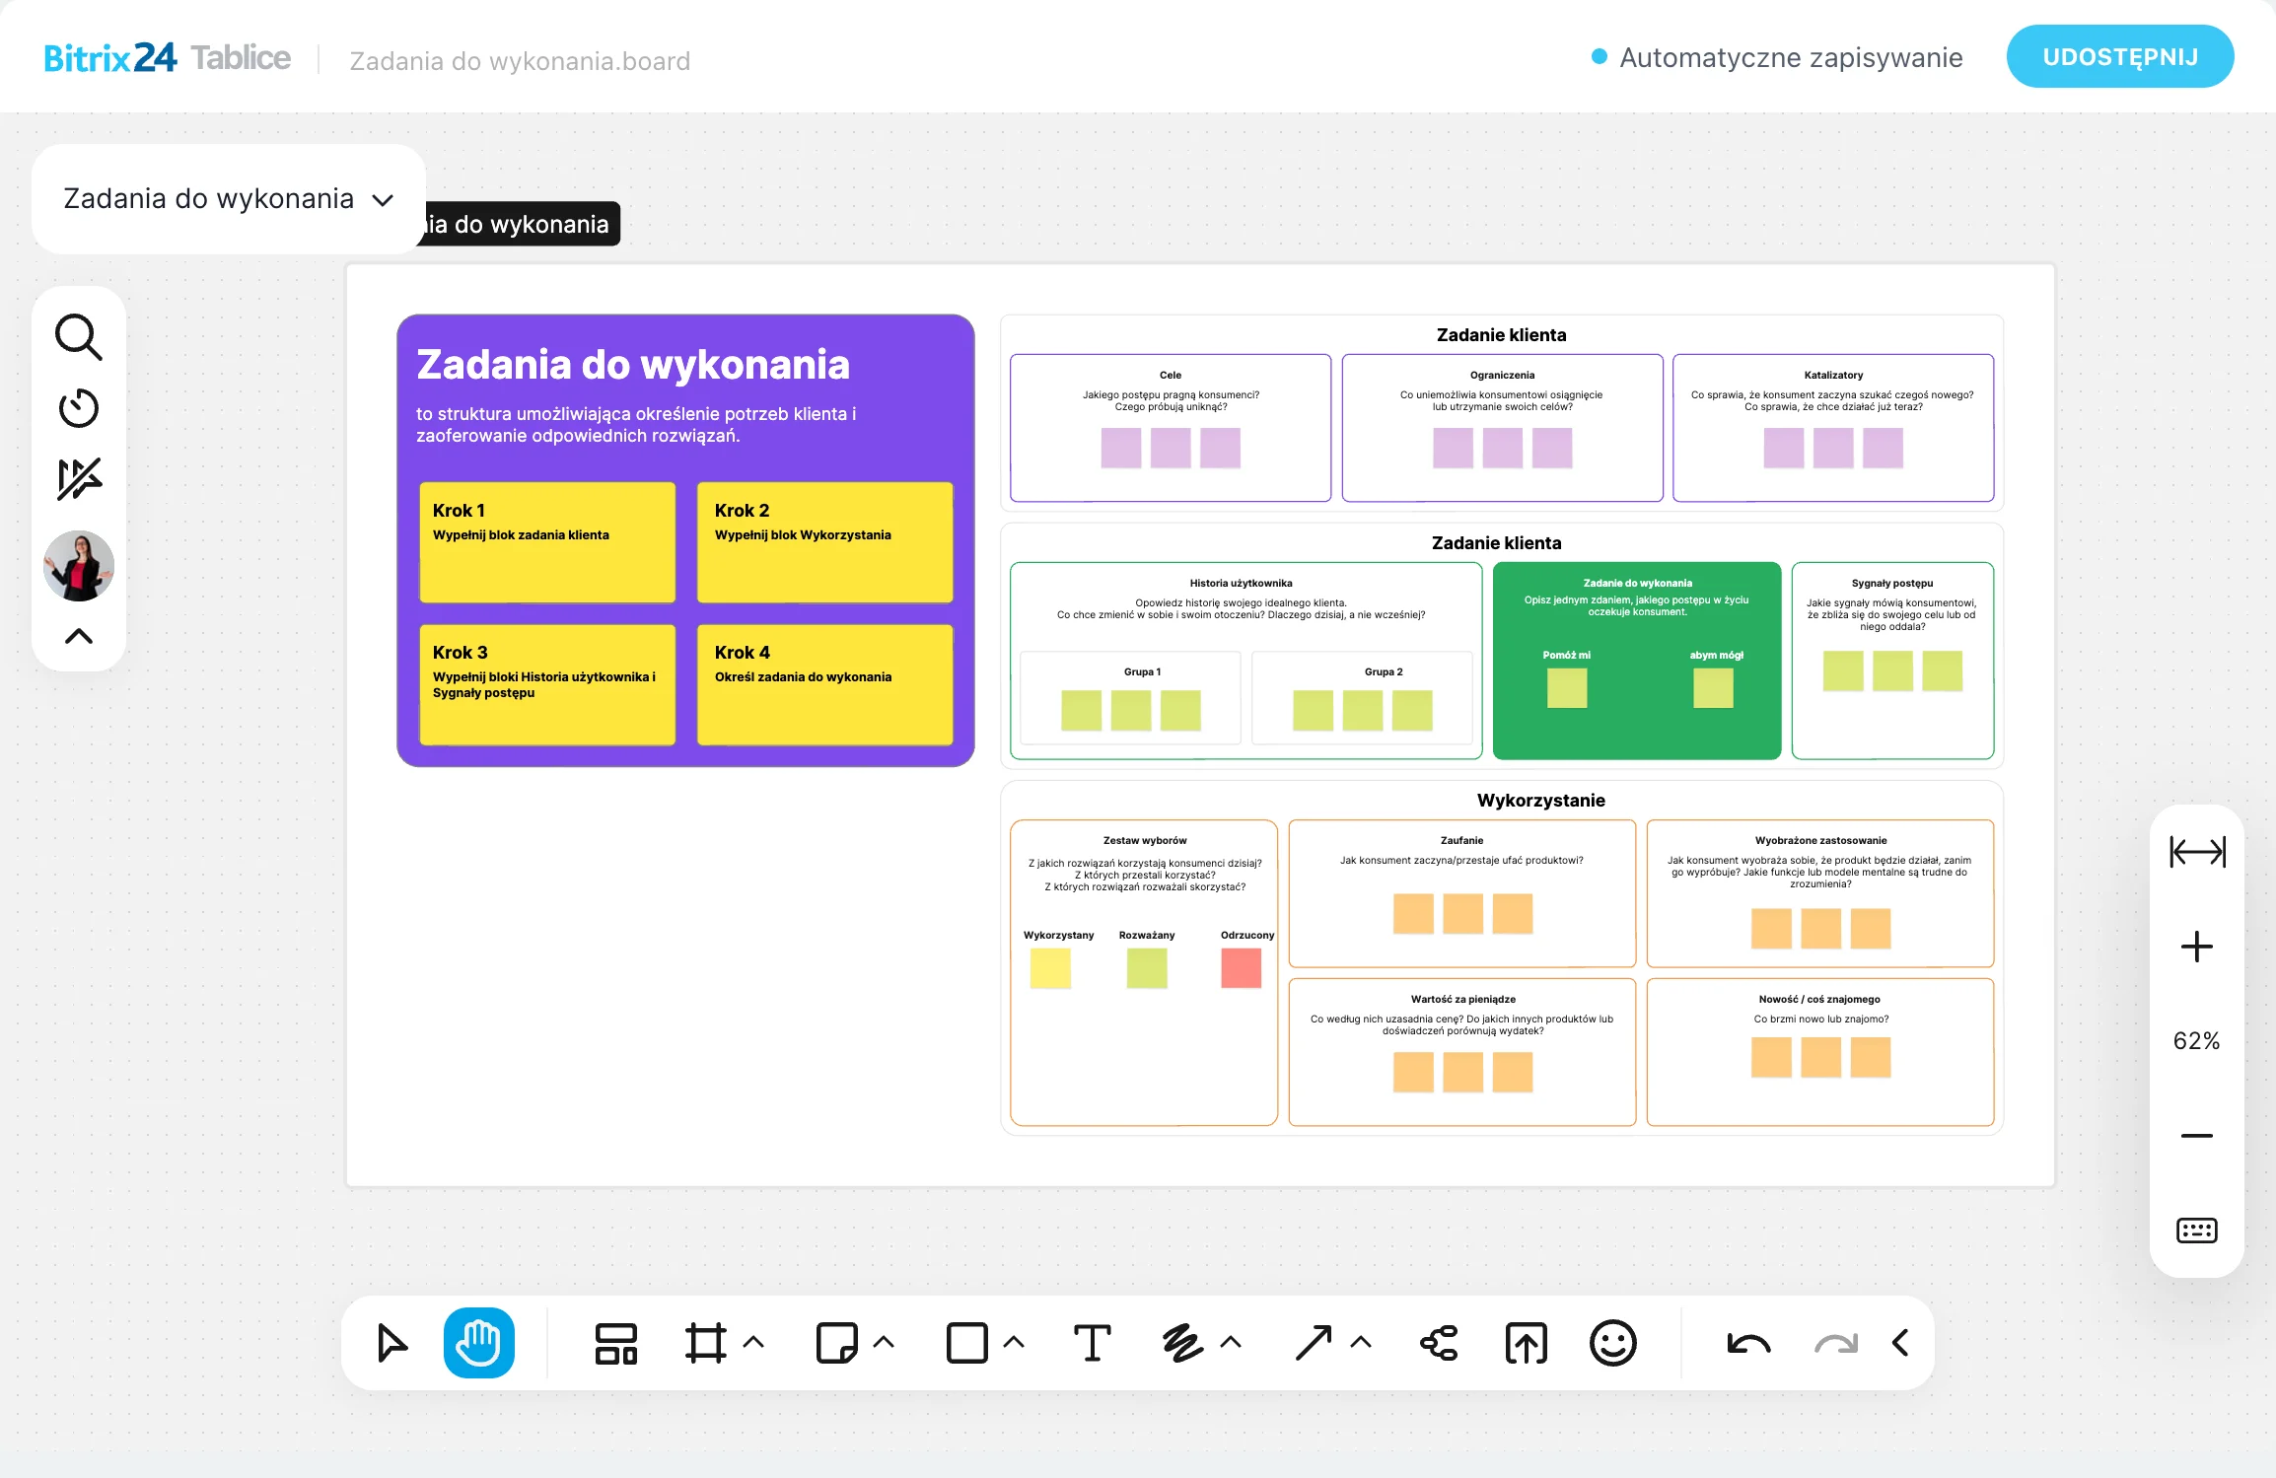Open the mind map connector tool
Screen dimensions: 2276x1478
click(1439, 1343)
